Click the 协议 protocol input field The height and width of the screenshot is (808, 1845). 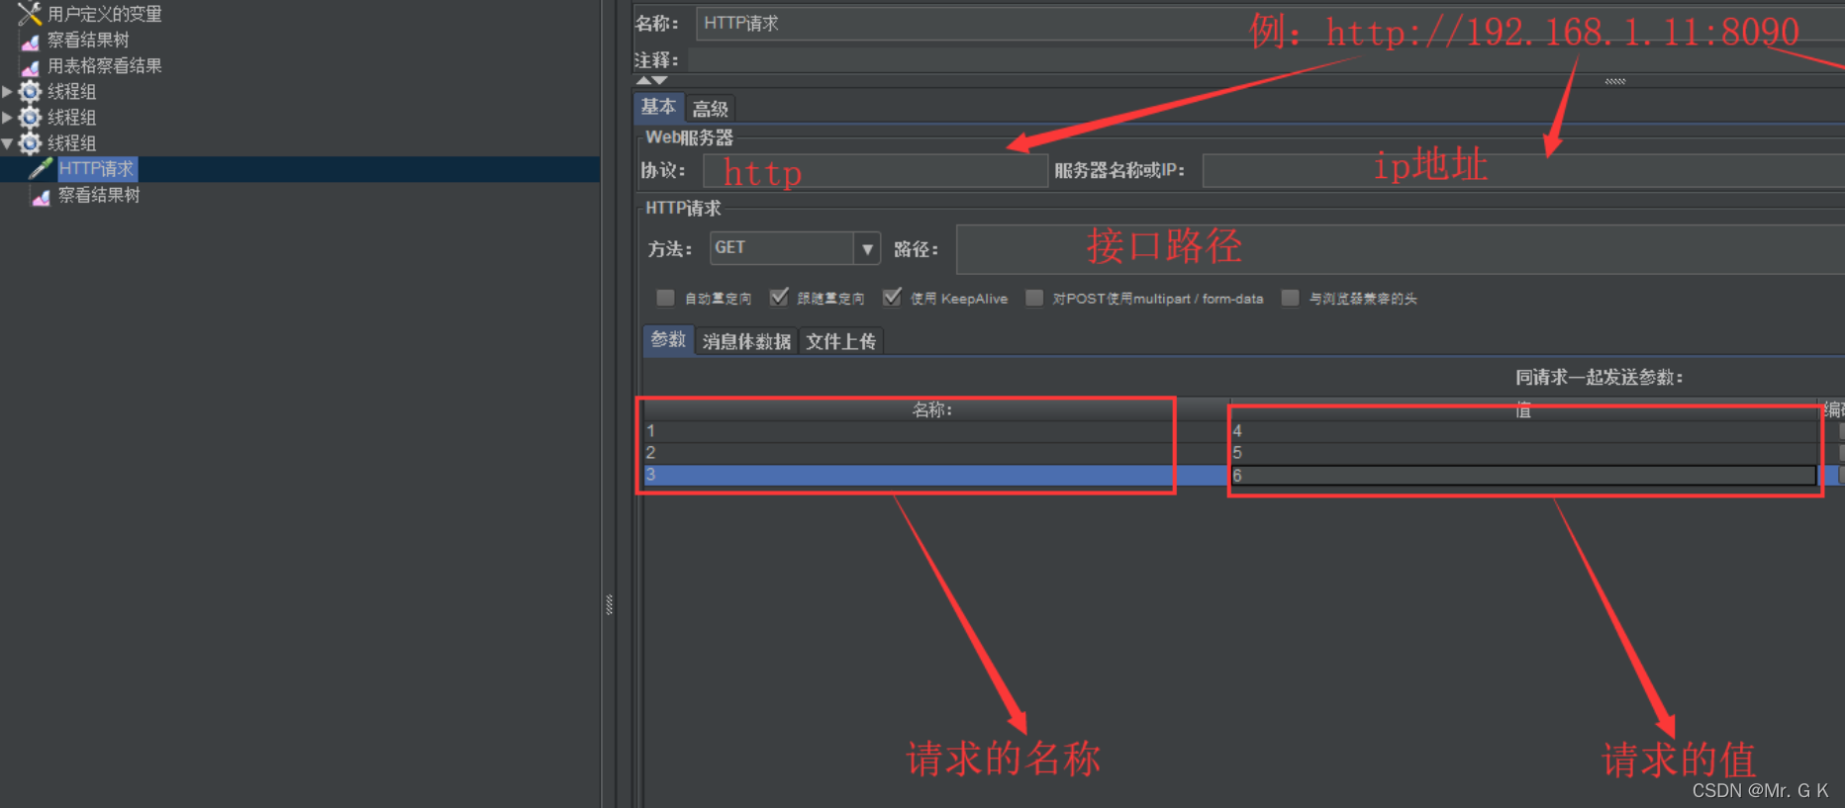[x=875, y=171]
